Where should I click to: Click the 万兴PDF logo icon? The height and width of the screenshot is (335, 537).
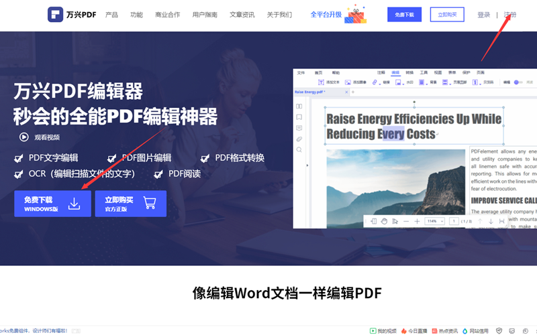tap(56, 14)
